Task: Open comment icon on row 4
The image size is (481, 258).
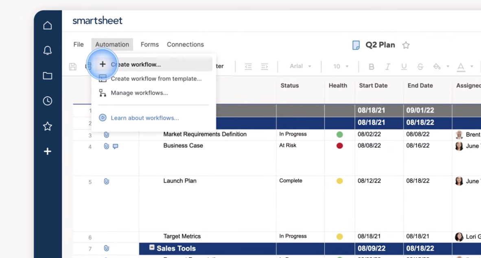Action: [115, 146]
